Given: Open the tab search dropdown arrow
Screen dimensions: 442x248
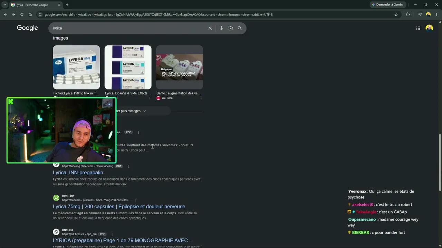Looking at the screenshot, I should 4,5.
